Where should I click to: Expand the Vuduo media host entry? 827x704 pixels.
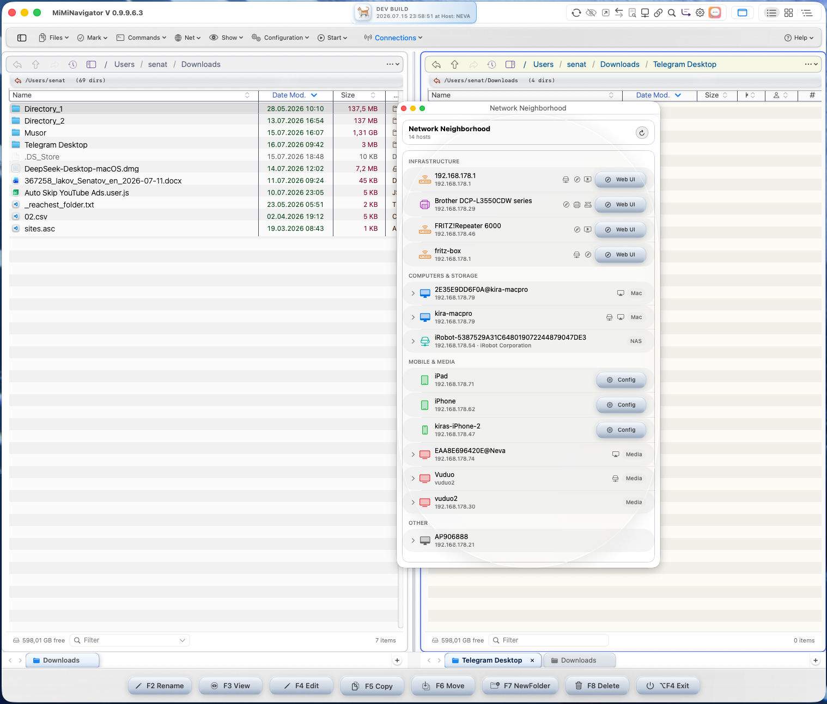(x=413, y=479)
